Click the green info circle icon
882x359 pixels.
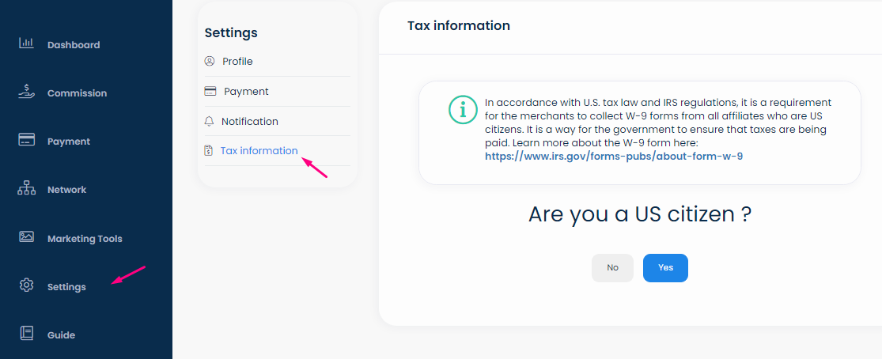[463, 110]
